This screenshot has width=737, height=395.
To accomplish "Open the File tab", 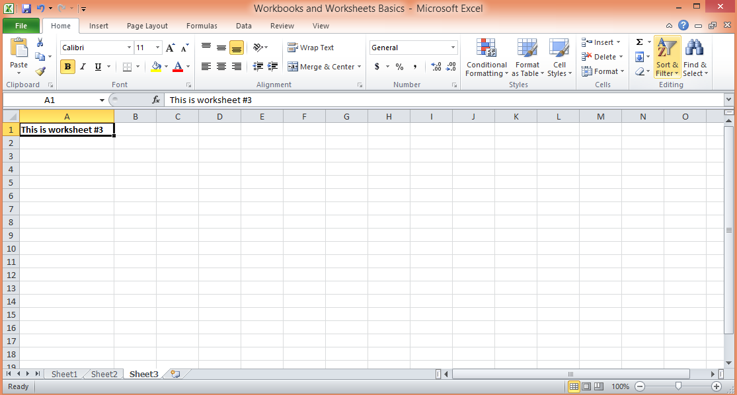I will point(21,26).
